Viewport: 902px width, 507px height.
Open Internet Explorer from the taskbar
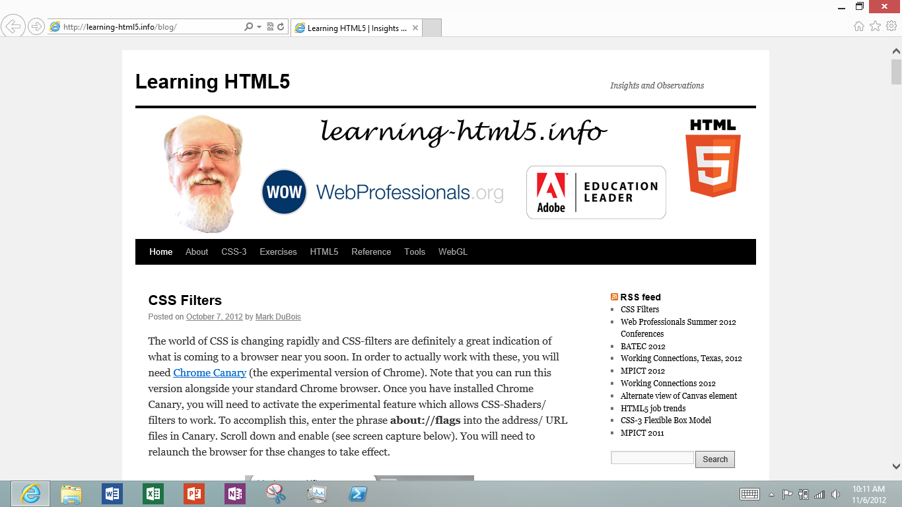click(x=30, y=494)
